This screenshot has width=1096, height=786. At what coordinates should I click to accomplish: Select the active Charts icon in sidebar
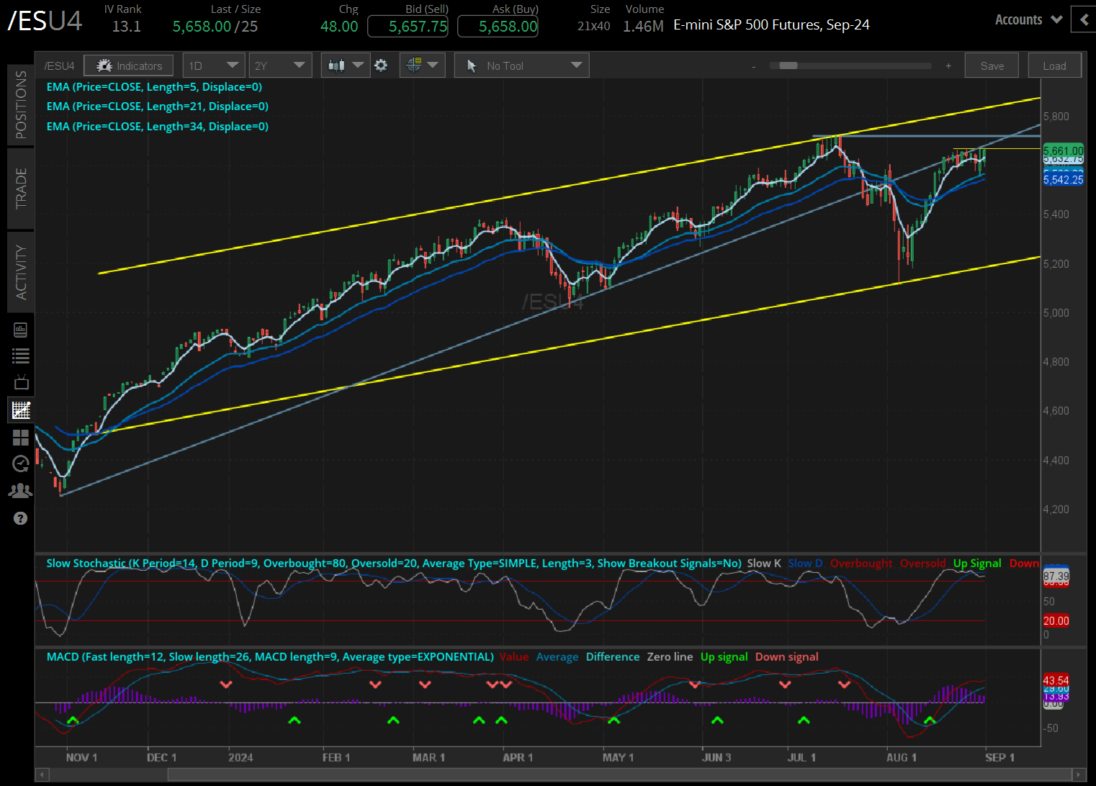tap(20, 410)
